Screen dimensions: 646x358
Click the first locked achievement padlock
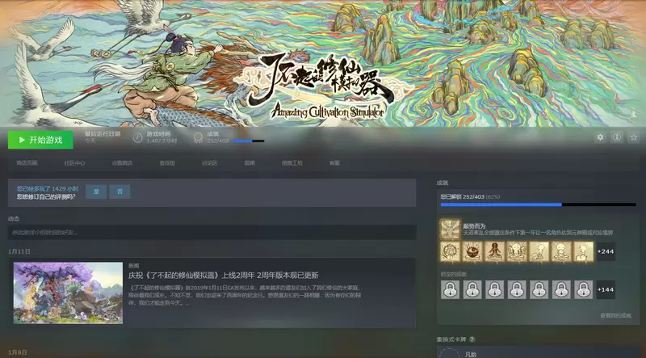coord(450,289)
